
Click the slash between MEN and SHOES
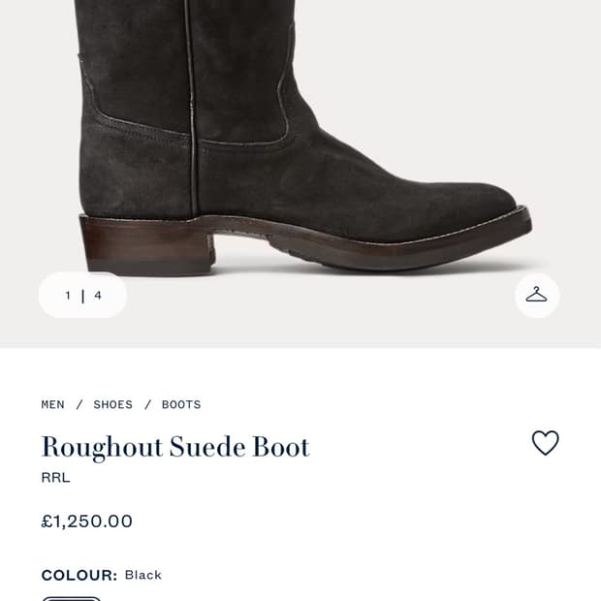(79, 404)
